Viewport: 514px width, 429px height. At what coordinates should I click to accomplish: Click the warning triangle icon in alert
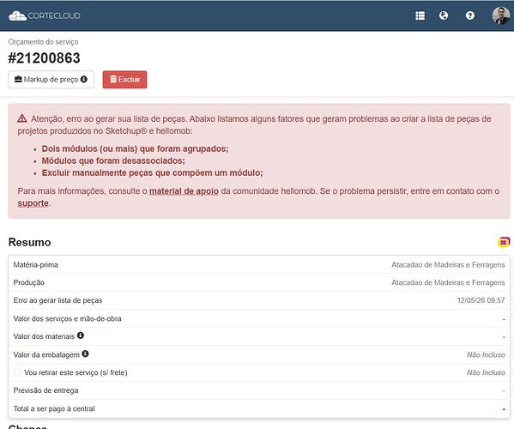[22, 118]
